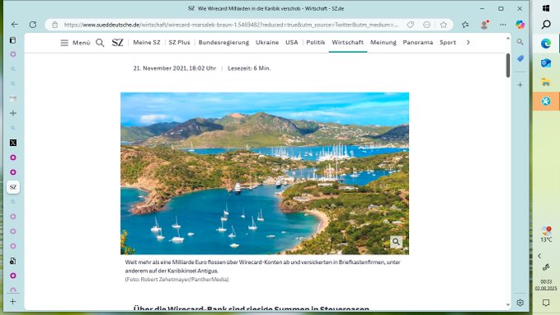Screen dimensions: 560x315
Task: Open Meinung section
Action: (384, 42)
